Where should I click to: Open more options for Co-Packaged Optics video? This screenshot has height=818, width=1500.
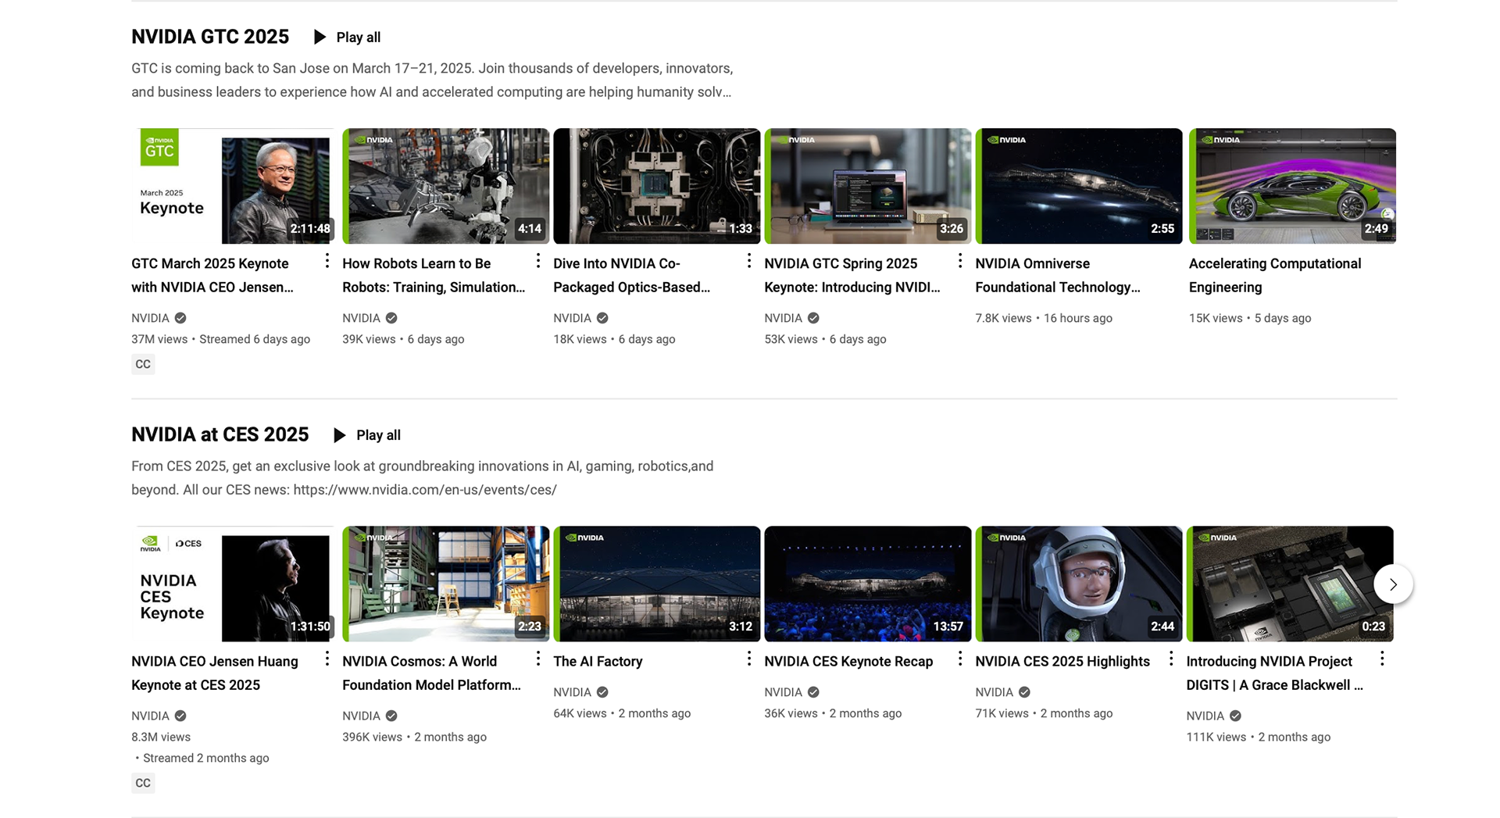(749, 260)
